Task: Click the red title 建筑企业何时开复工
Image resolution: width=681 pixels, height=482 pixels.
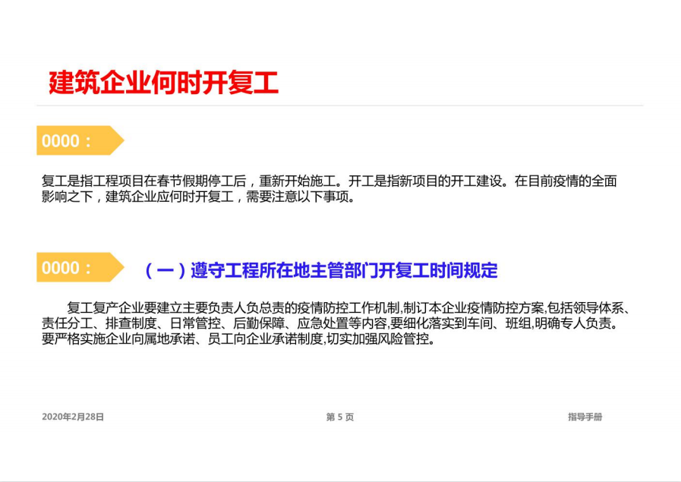Action: pos(163,83)
